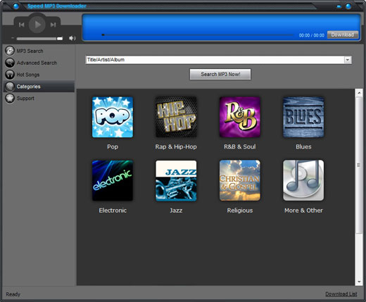This screenshot has height=302, width=366.
Task: Open the Download List link
Action: 341,294
